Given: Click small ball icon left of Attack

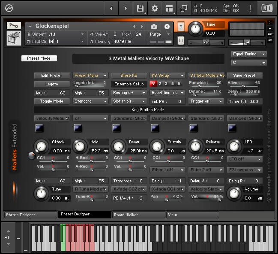Looking at the screenshot, I should pyautogui.click(x=32, y=155).
